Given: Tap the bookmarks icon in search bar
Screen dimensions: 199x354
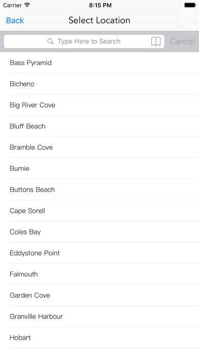Looking at the screenshot, I should pos(156,41).
